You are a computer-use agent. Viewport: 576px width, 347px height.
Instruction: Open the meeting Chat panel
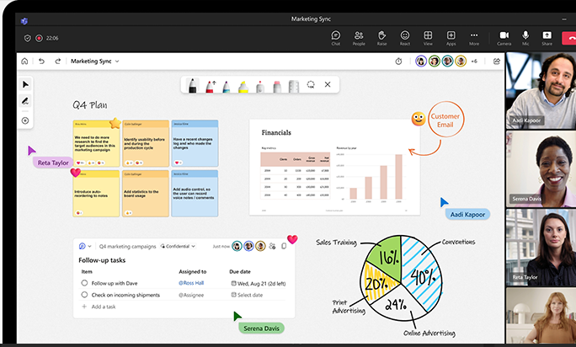pos(336,36)
